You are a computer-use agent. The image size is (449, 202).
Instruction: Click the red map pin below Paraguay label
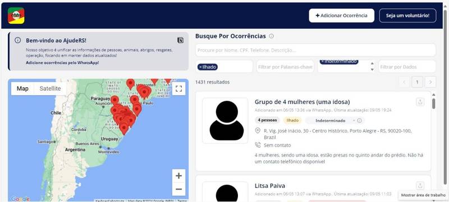114,100
